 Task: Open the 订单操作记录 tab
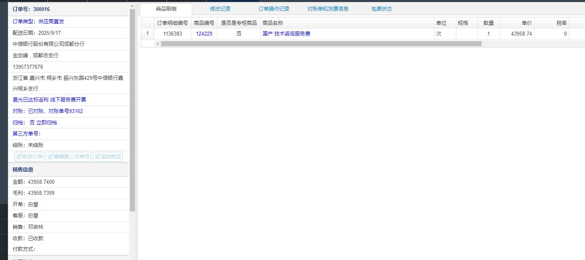point(274,9)
